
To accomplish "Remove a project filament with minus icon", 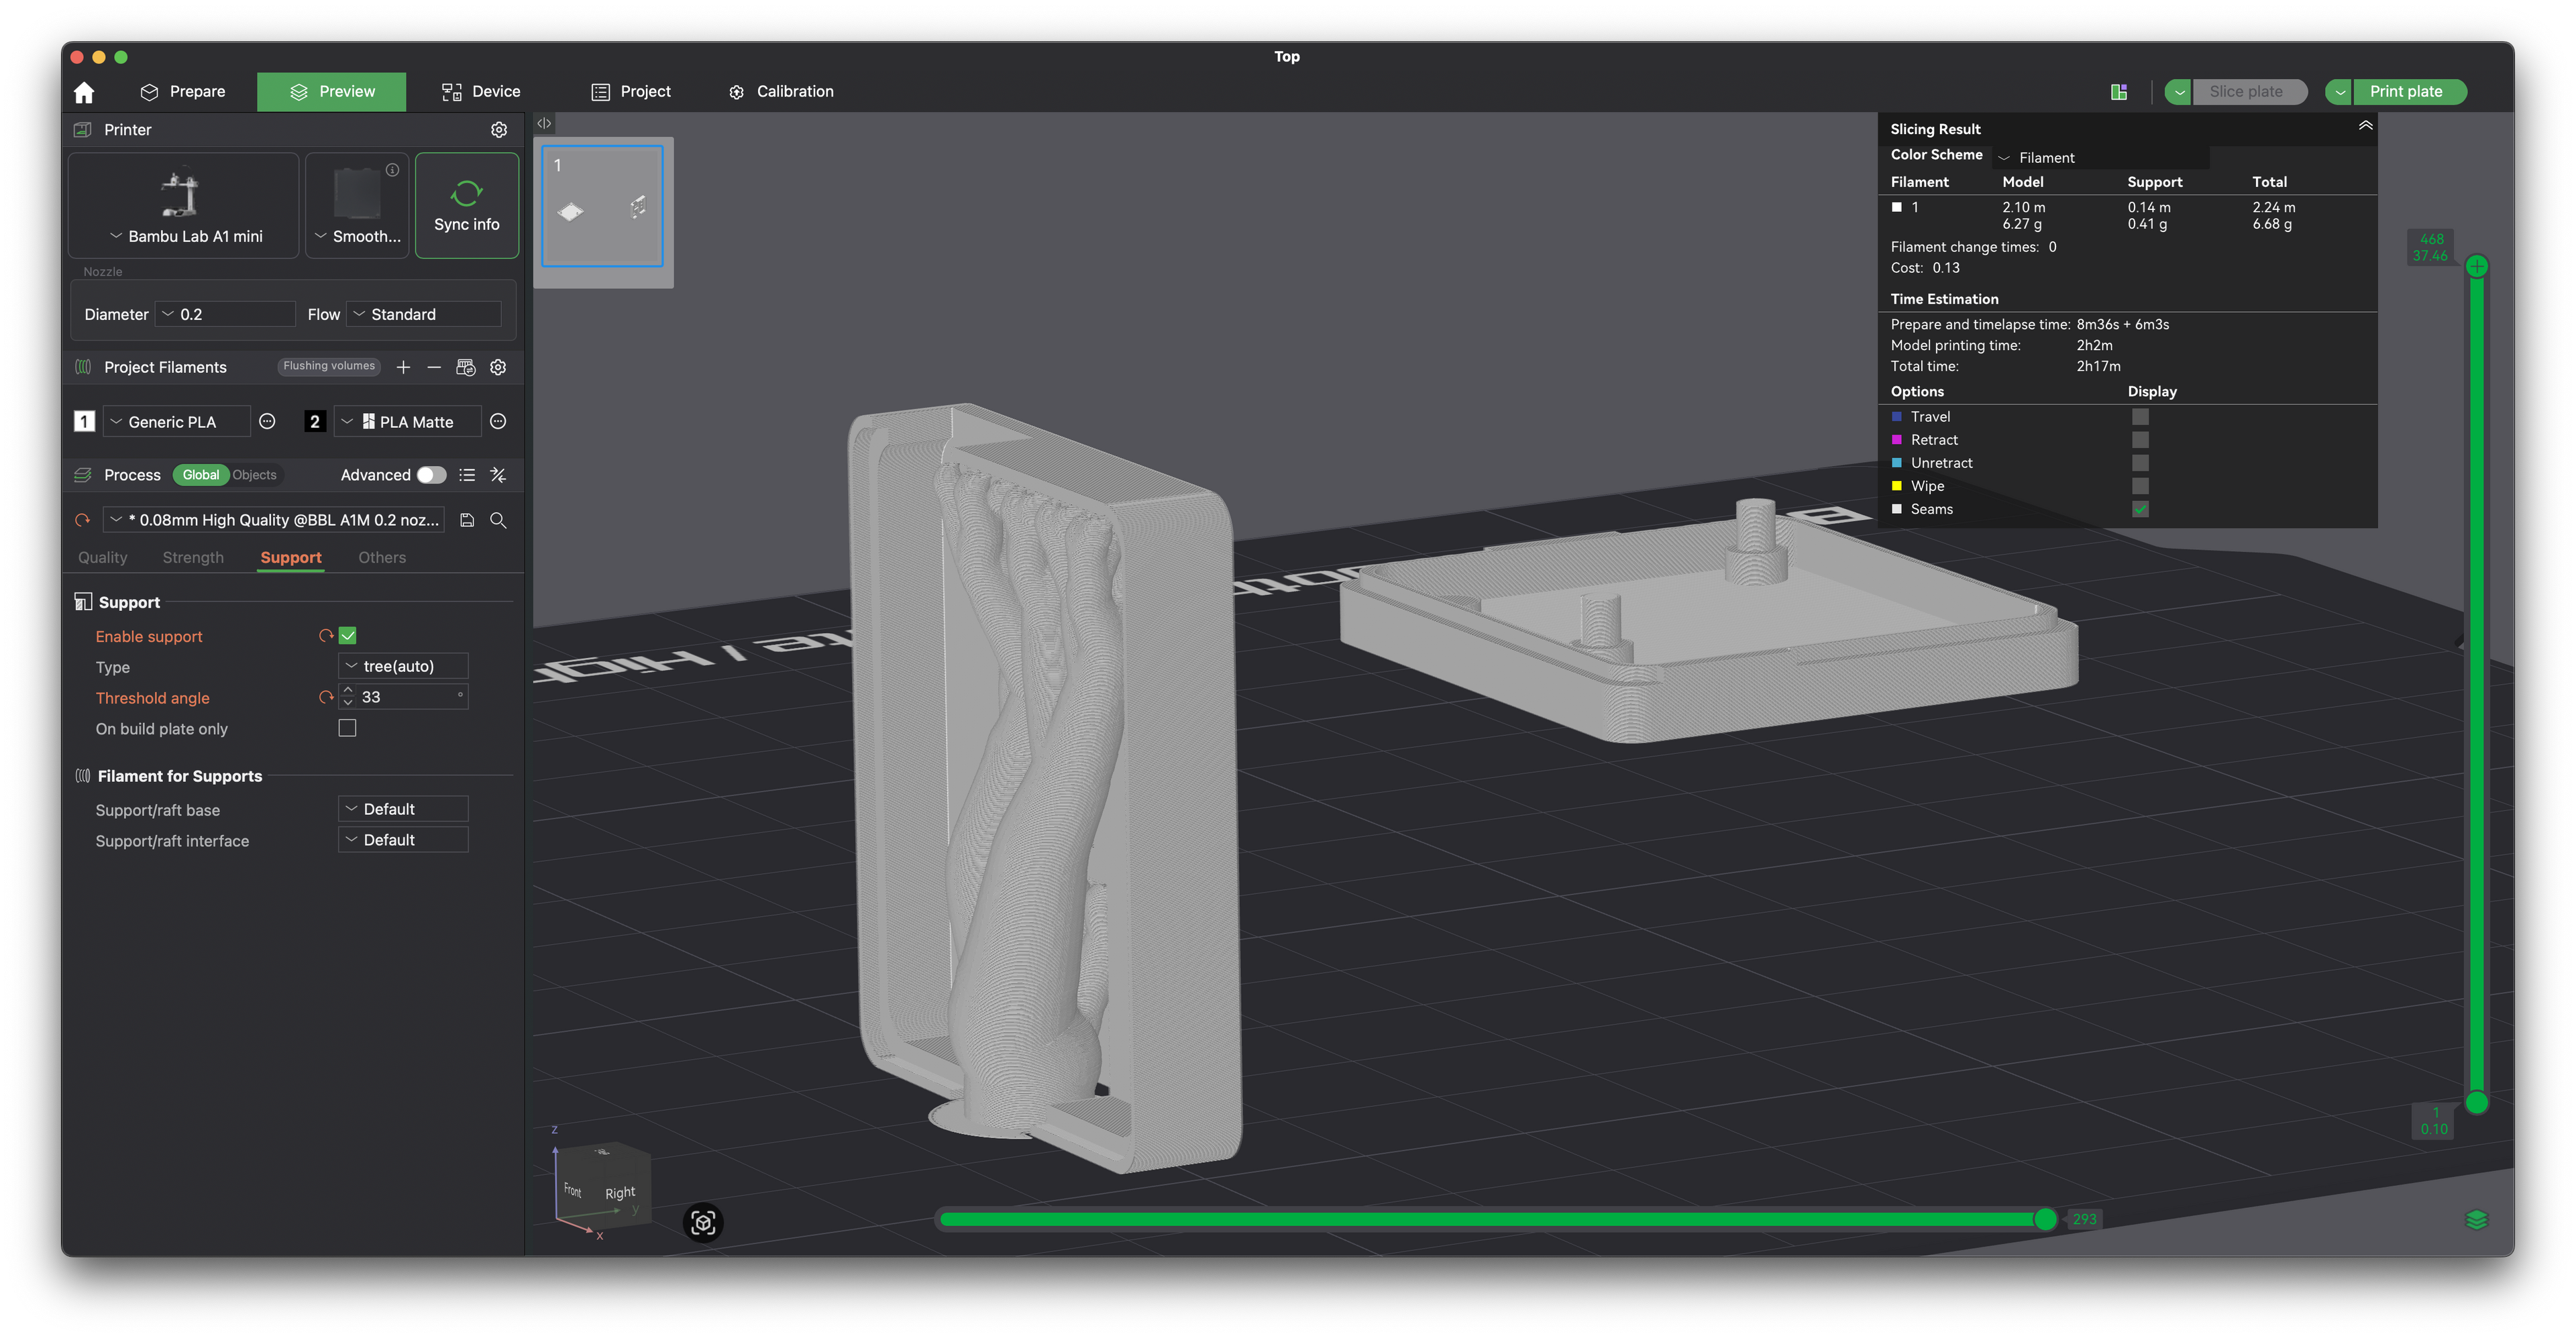I will 434,367.
